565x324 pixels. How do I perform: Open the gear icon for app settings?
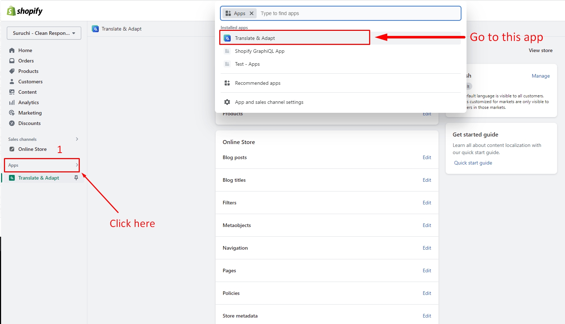[x=227, y=102]
